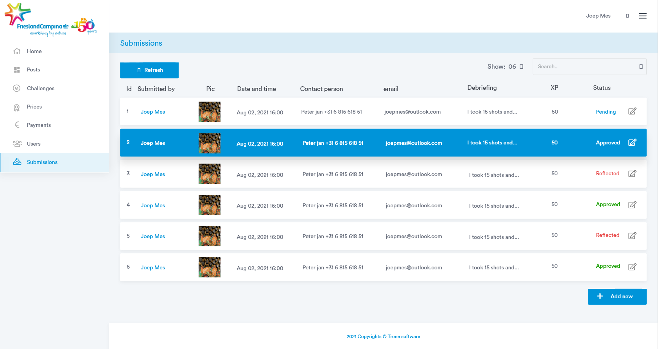Expand the Show 06 rows dropdown
Image resolution: width=658 pixels, height=349 pixels.
(x=521, y=67)
